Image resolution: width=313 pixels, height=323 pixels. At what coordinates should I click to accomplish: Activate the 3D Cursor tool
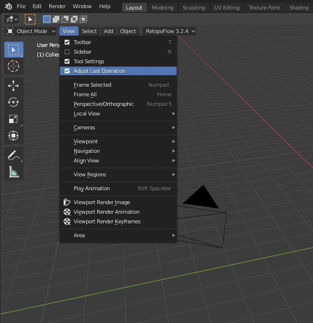[13, 67]
